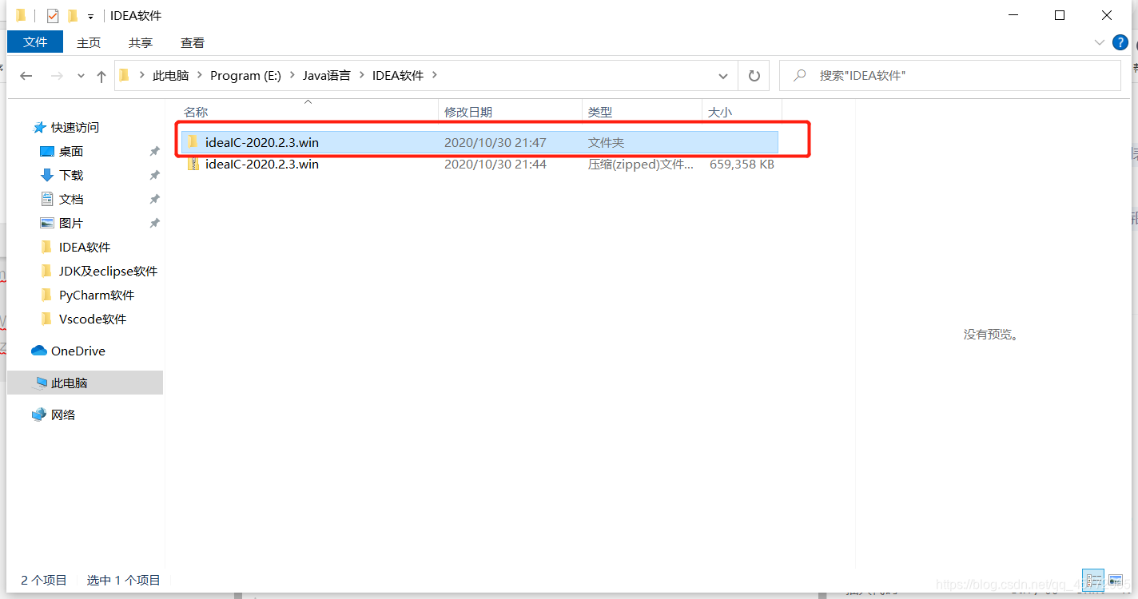Open 快速访问 in the navigation pane
Image resolution: width=1138 pixels, height=599 pixels.
[x=75, y=127]
